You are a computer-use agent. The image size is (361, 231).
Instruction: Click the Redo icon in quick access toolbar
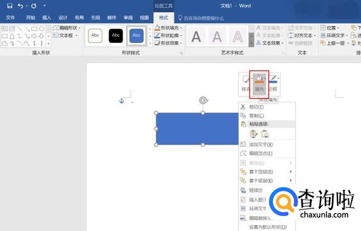[x=34, y=6]
